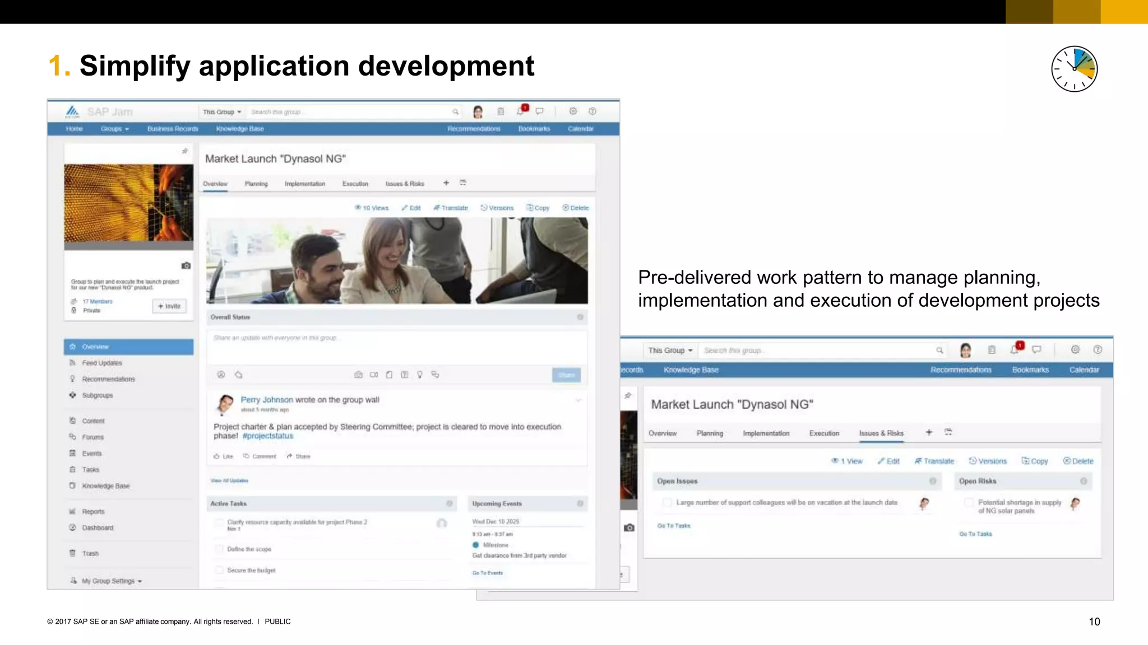Open Trash in the sidebar
1148x645 pixels.
(x=90, y=554)
